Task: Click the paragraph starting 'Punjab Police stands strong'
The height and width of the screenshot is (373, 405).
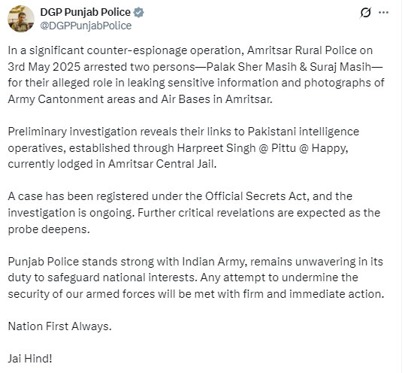Action: 196,278
